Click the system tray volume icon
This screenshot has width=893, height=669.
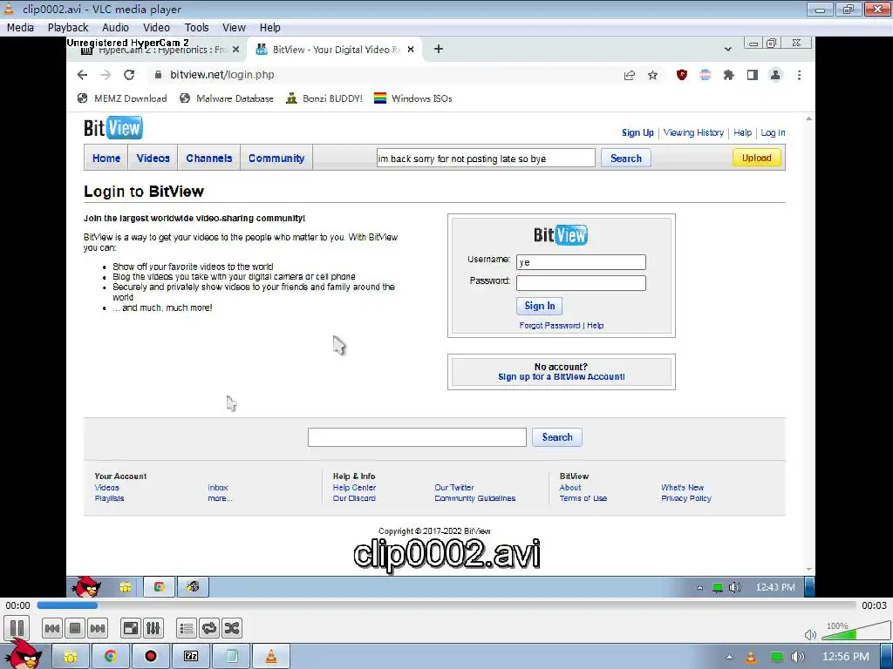coord(798,657)
